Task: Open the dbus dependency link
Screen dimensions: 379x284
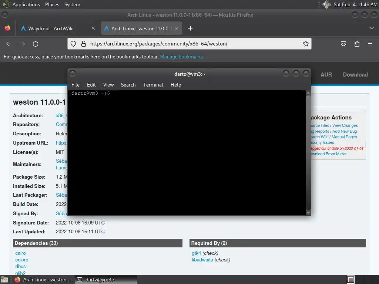Action: [20, 266]
